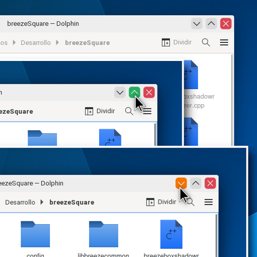
Task: Expand arrow before breezeSquare in top breadcrumb
Action: click(x=58, y=43)
